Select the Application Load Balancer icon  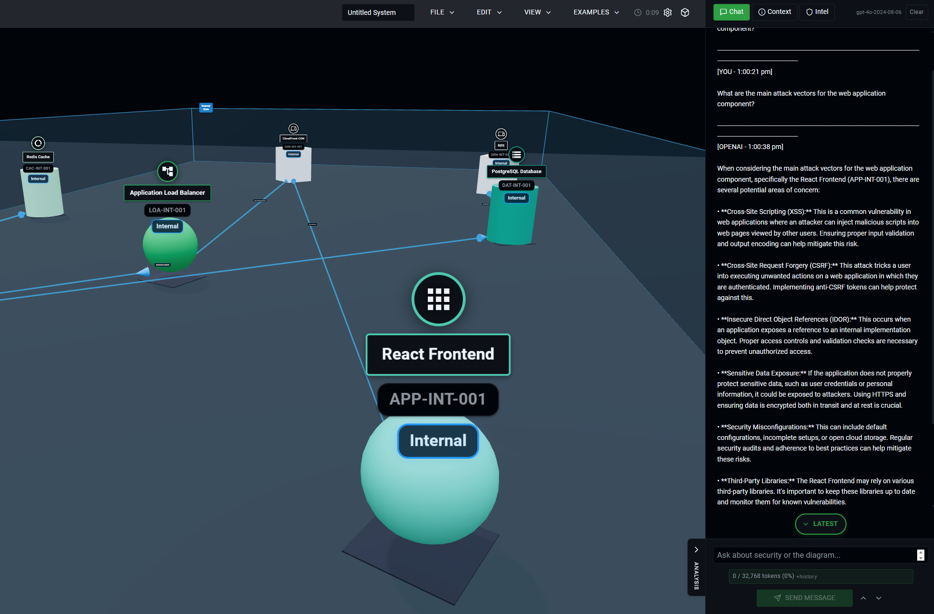[167, 171]
